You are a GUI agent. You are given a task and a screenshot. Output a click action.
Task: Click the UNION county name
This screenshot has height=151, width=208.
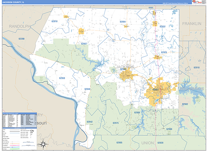pos(148,143)
